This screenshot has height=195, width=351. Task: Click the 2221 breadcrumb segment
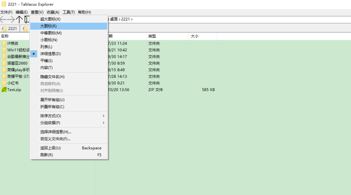pos(125,19)
